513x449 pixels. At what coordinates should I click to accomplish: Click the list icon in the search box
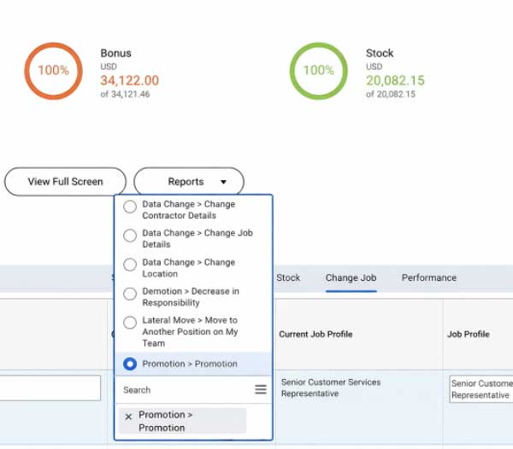tap(261, 390)
